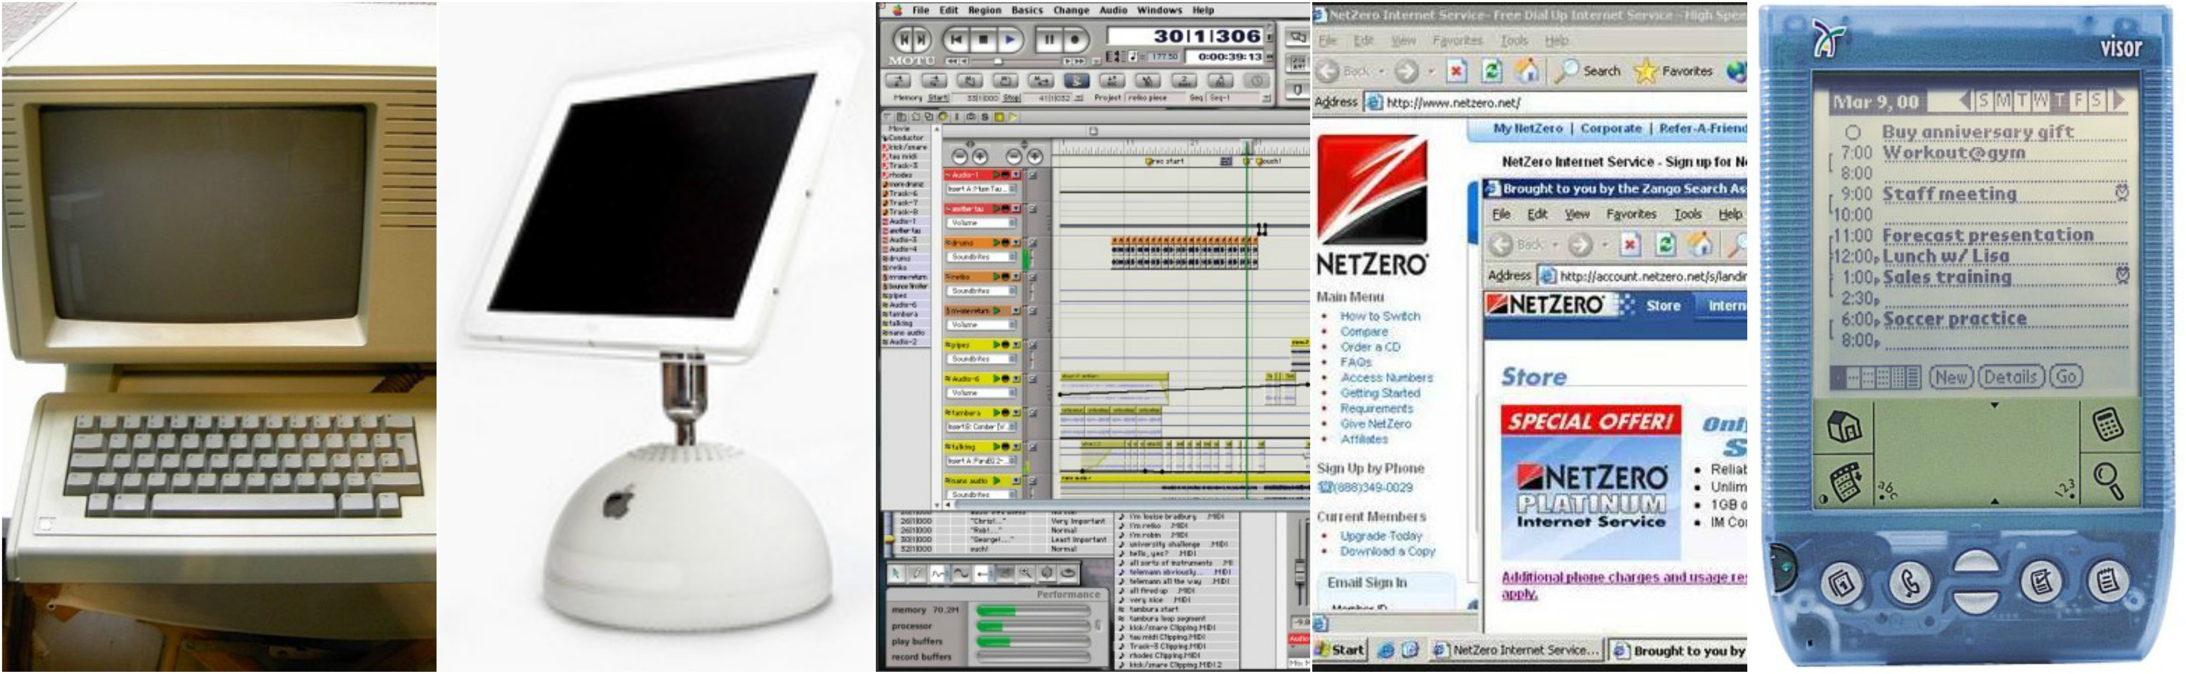This screenshot has width=2186, height=674.
Task: Click horizontal zoom-out minus button in track editor
Action: (959, 157)
